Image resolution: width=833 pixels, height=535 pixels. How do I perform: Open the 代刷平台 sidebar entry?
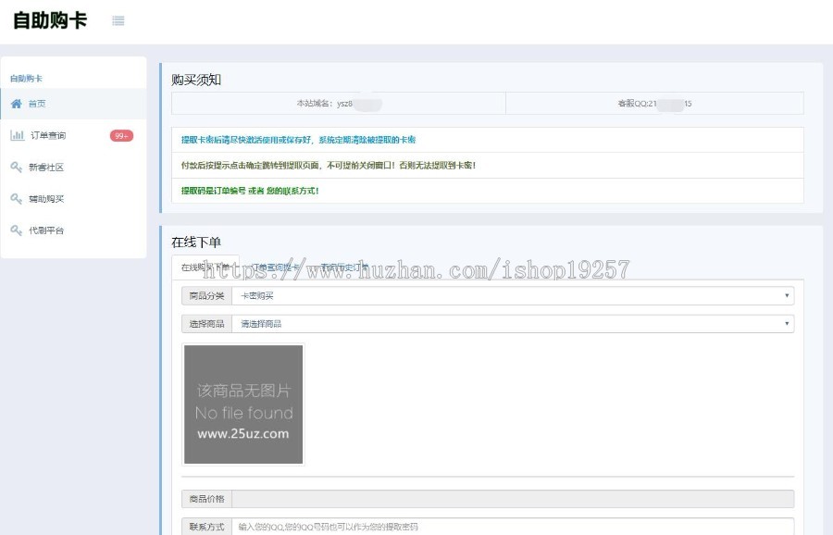tap(73, 230)
